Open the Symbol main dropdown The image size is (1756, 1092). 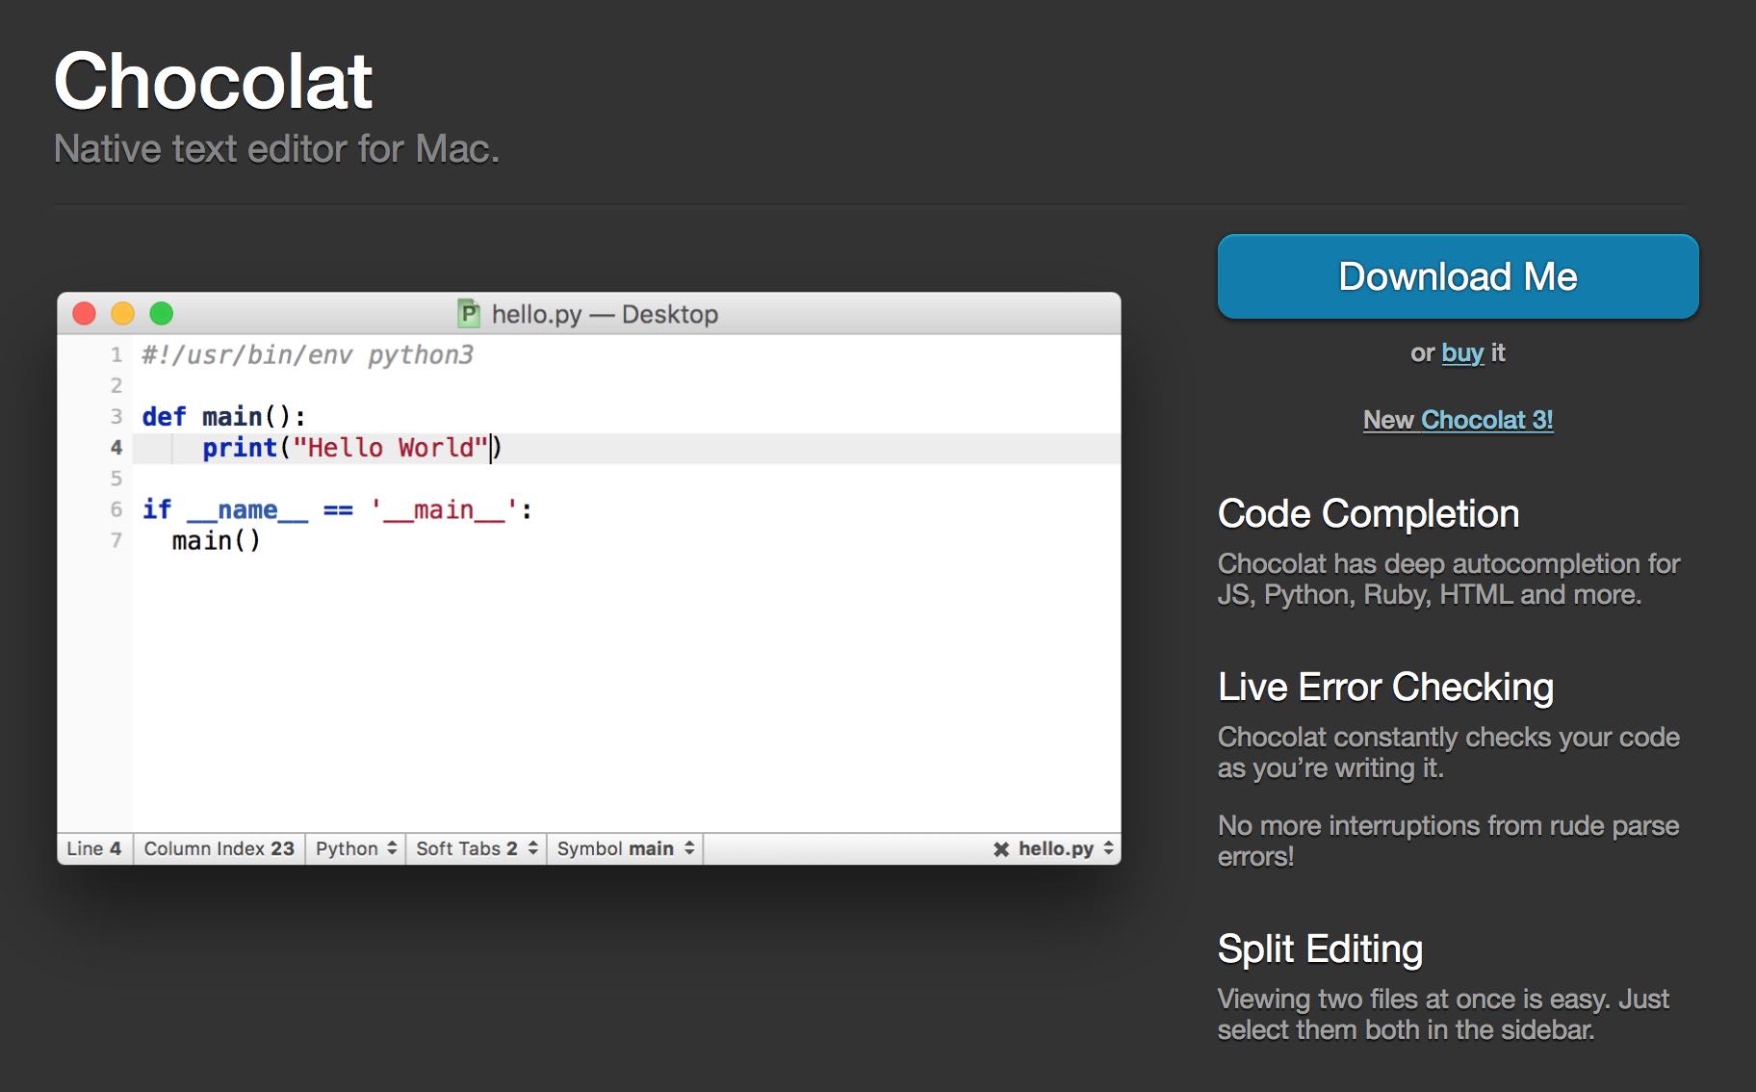click(626, 848)
